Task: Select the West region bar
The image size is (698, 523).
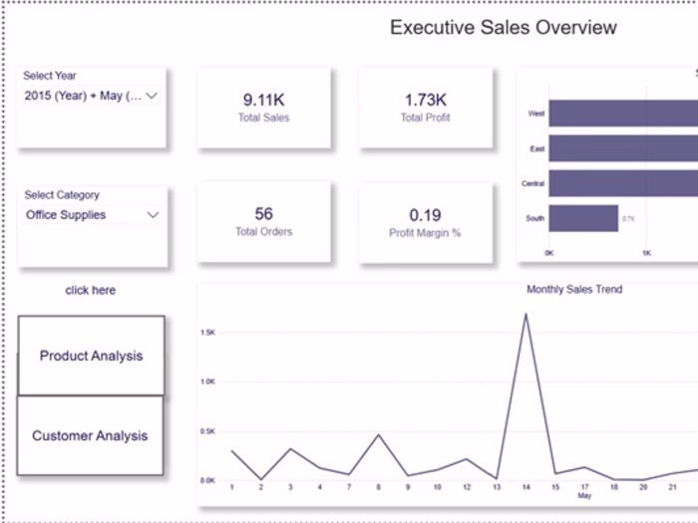Action: tap(623, 114)
